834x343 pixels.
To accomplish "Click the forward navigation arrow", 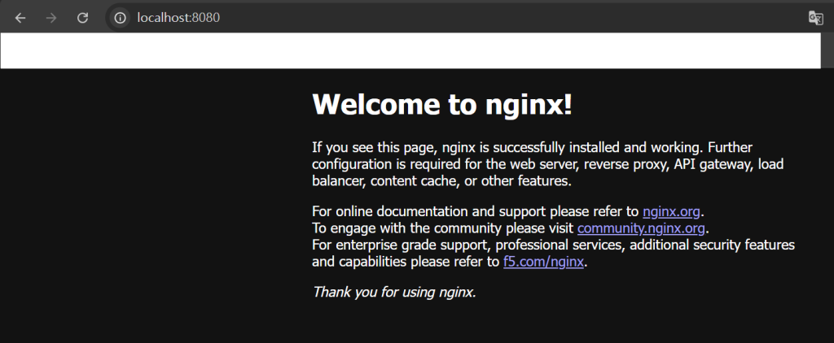I will coord(51,18).
